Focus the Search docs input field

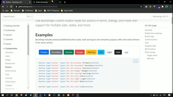tap(18, 16)
